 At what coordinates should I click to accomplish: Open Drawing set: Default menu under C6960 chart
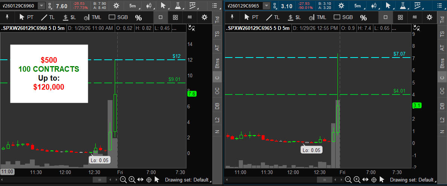click(188, 180)
